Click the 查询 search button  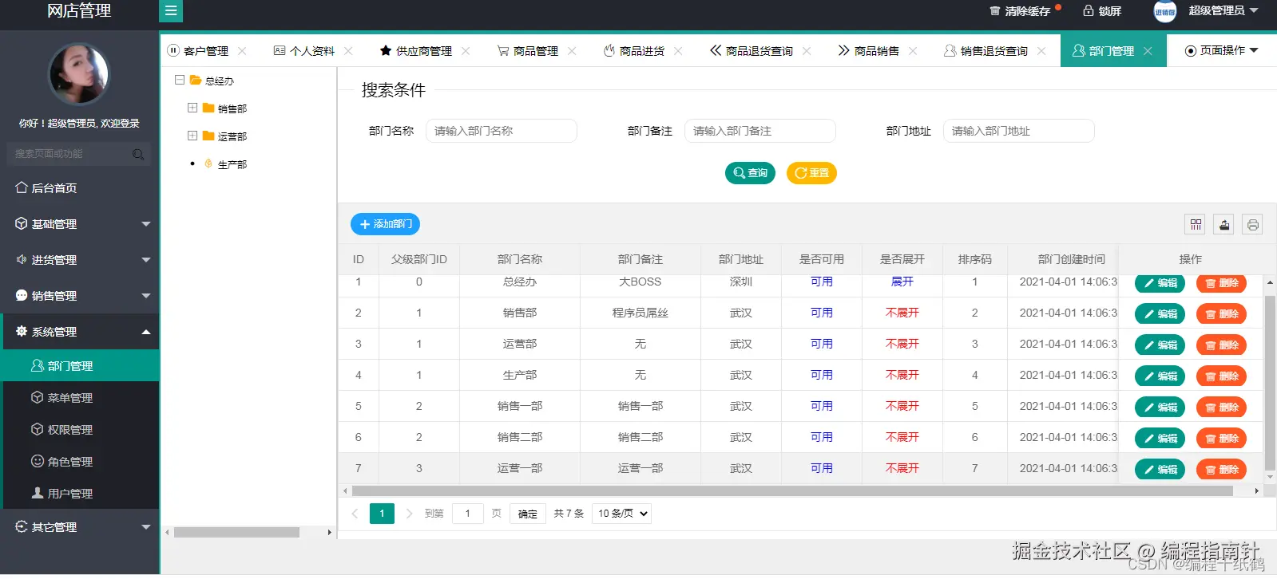(x=750, y=173)
